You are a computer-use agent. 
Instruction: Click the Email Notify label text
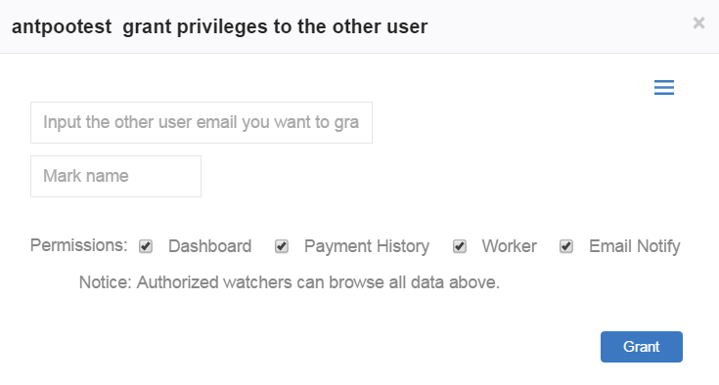[635, 246]
